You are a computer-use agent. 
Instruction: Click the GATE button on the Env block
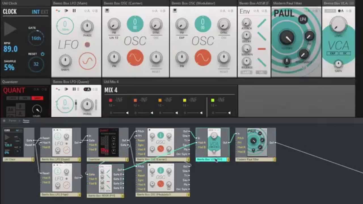246,73
